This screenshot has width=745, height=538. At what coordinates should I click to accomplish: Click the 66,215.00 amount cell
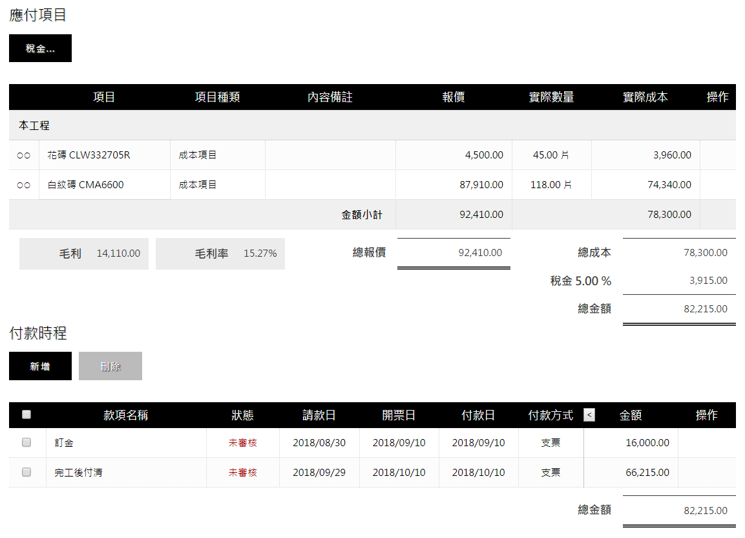pyautogui.click(x=647, y=473)
